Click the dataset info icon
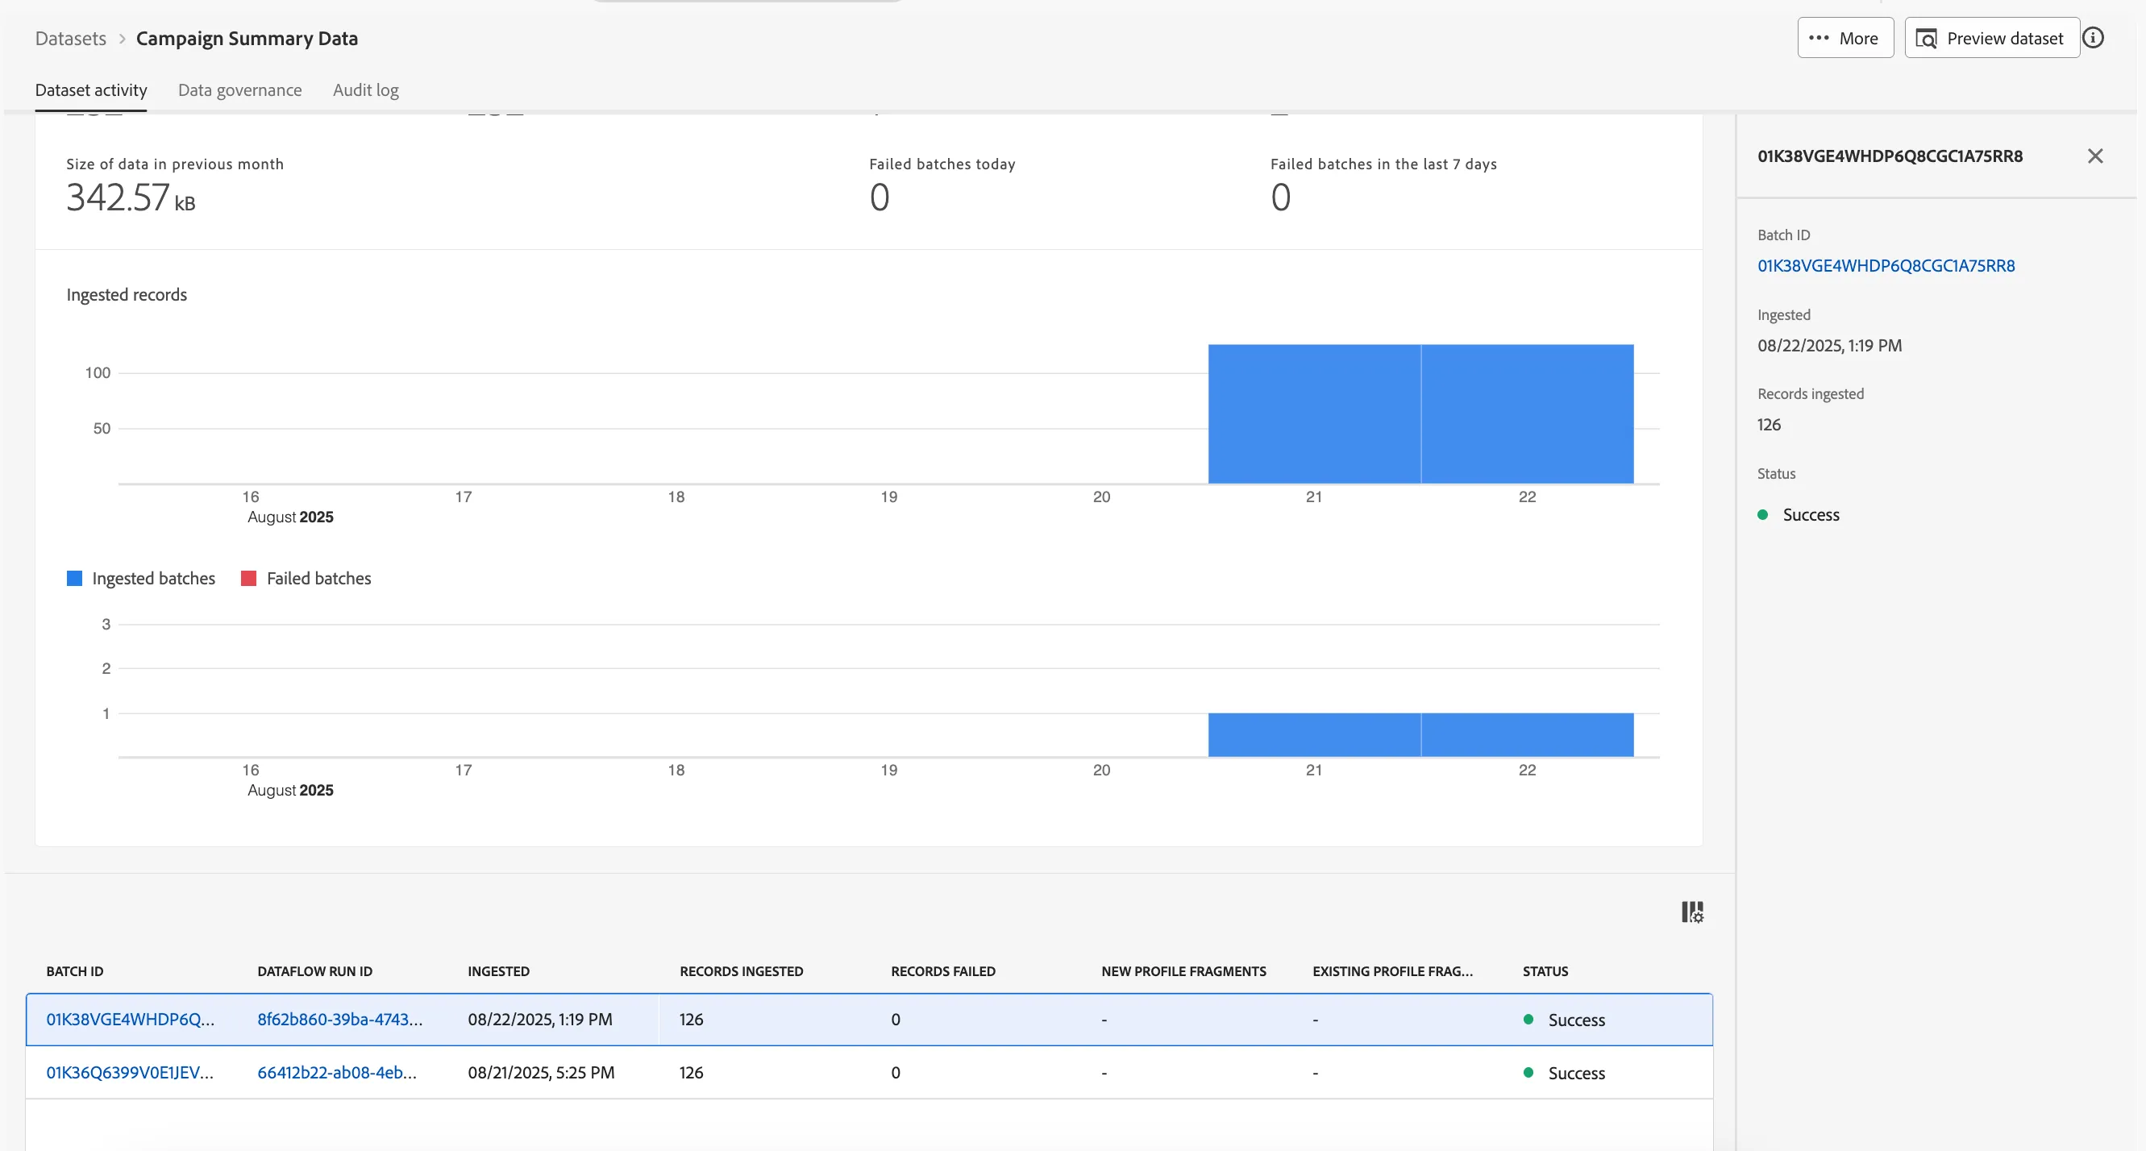This screenshot has height=1151, width=2146. point(2094,39)
